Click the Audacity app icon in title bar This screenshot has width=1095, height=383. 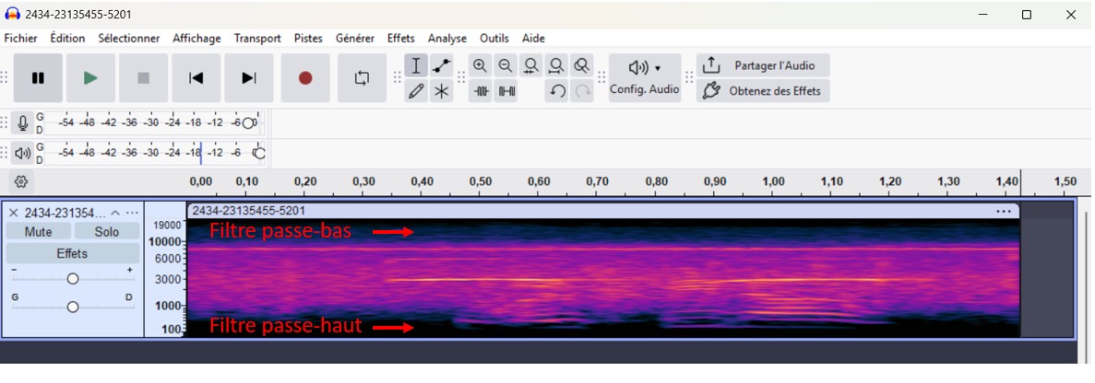[13, 14]
